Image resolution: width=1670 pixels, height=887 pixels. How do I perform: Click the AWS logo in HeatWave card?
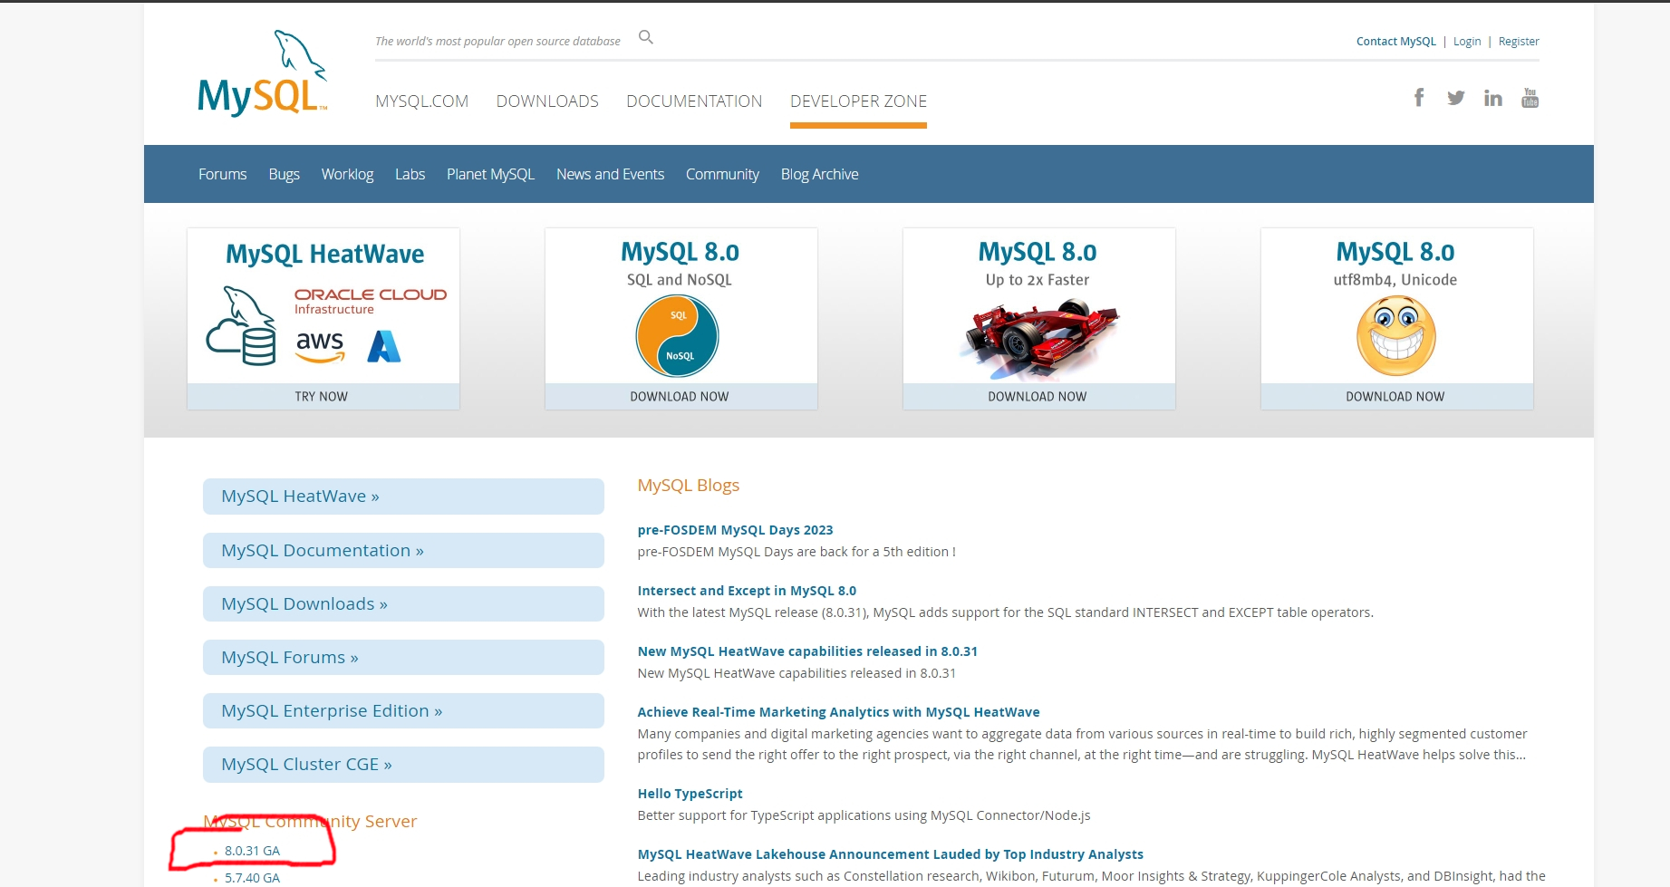coord(320,347)
